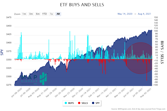
Task: Click the $350 price axis label
Action: (x=9, y=60)
